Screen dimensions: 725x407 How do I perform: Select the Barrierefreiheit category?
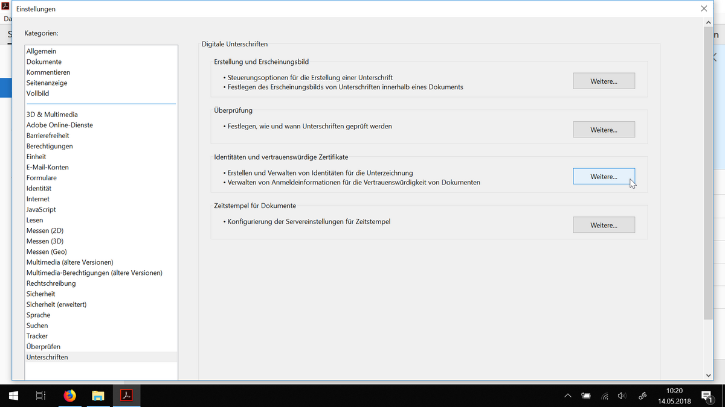click(x=48, y=136)
